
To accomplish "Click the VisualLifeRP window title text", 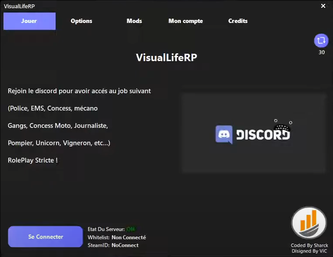I will click(20, 7).
